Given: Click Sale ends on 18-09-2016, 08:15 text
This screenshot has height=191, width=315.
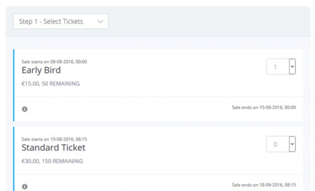Looking at the screenshot, I should [264, 185].
